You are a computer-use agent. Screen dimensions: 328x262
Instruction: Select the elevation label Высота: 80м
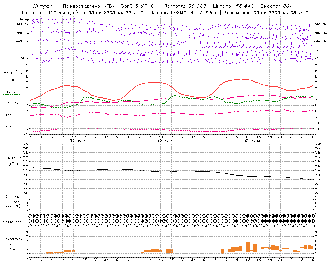(x=276, y=6)
